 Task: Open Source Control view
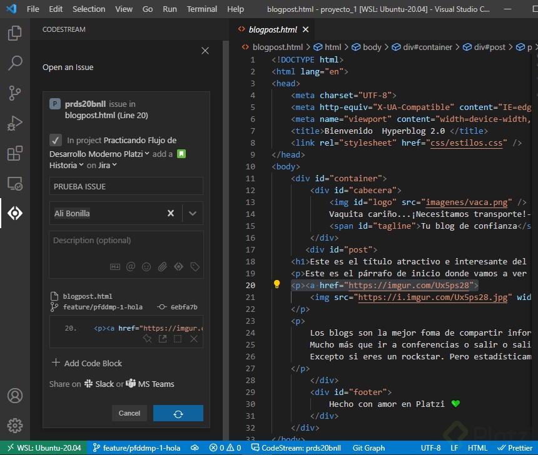(x=15, y=93)
